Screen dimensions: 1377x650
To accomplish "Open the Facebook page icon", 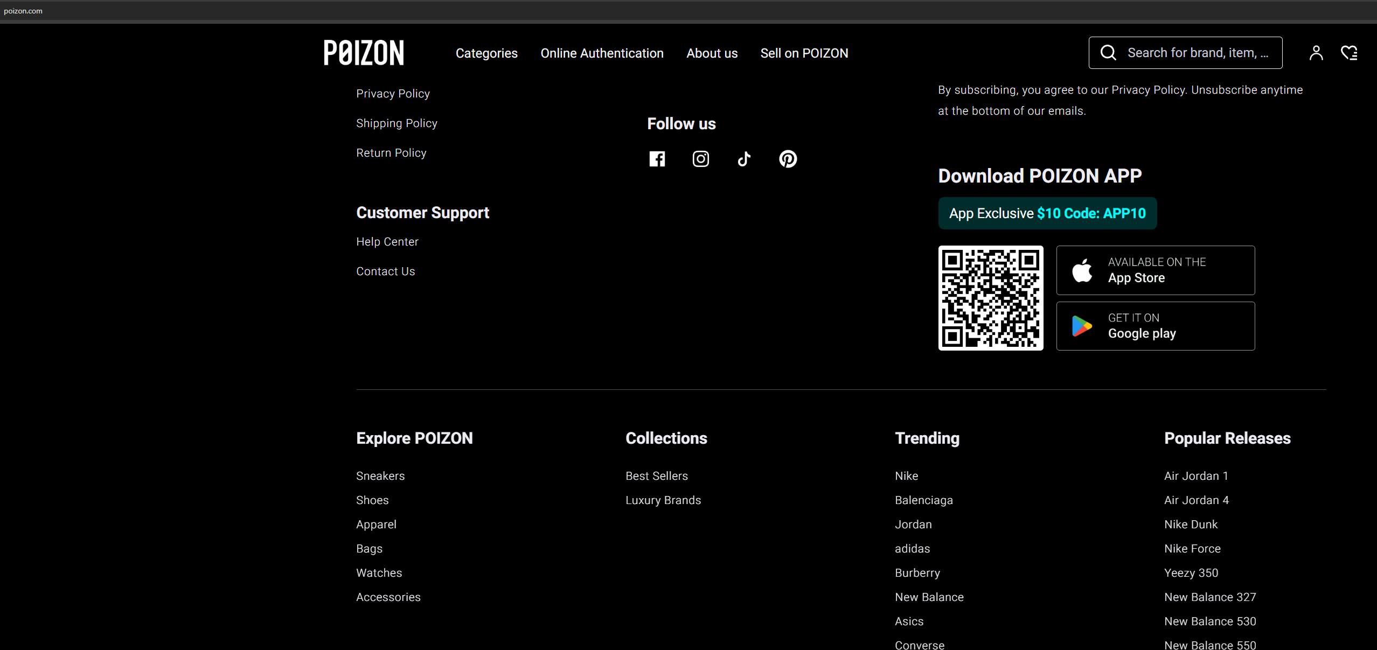I will (x=657, y=159).
